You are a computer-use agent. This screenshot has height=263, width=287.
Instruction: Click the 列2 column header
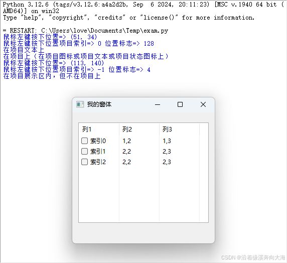click(x=139, y=129)
